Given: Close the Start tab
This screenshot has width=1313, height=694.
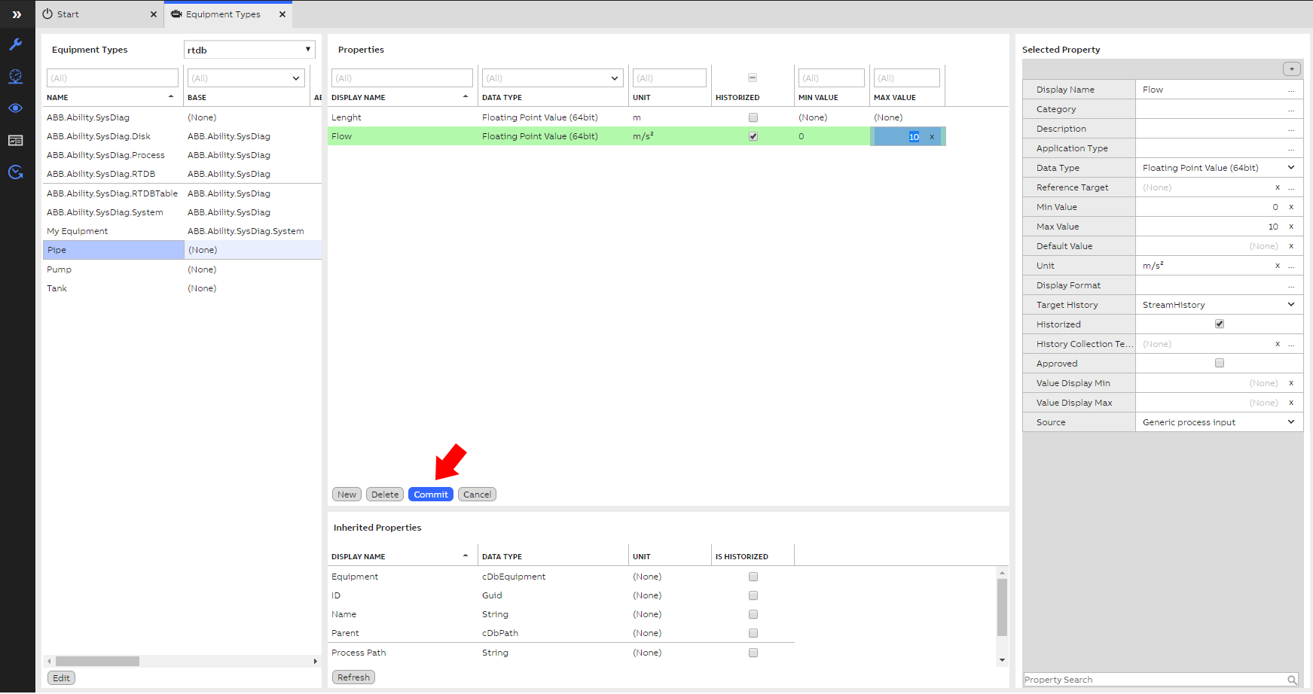Looking at the screenshot, I should point(154,14).
